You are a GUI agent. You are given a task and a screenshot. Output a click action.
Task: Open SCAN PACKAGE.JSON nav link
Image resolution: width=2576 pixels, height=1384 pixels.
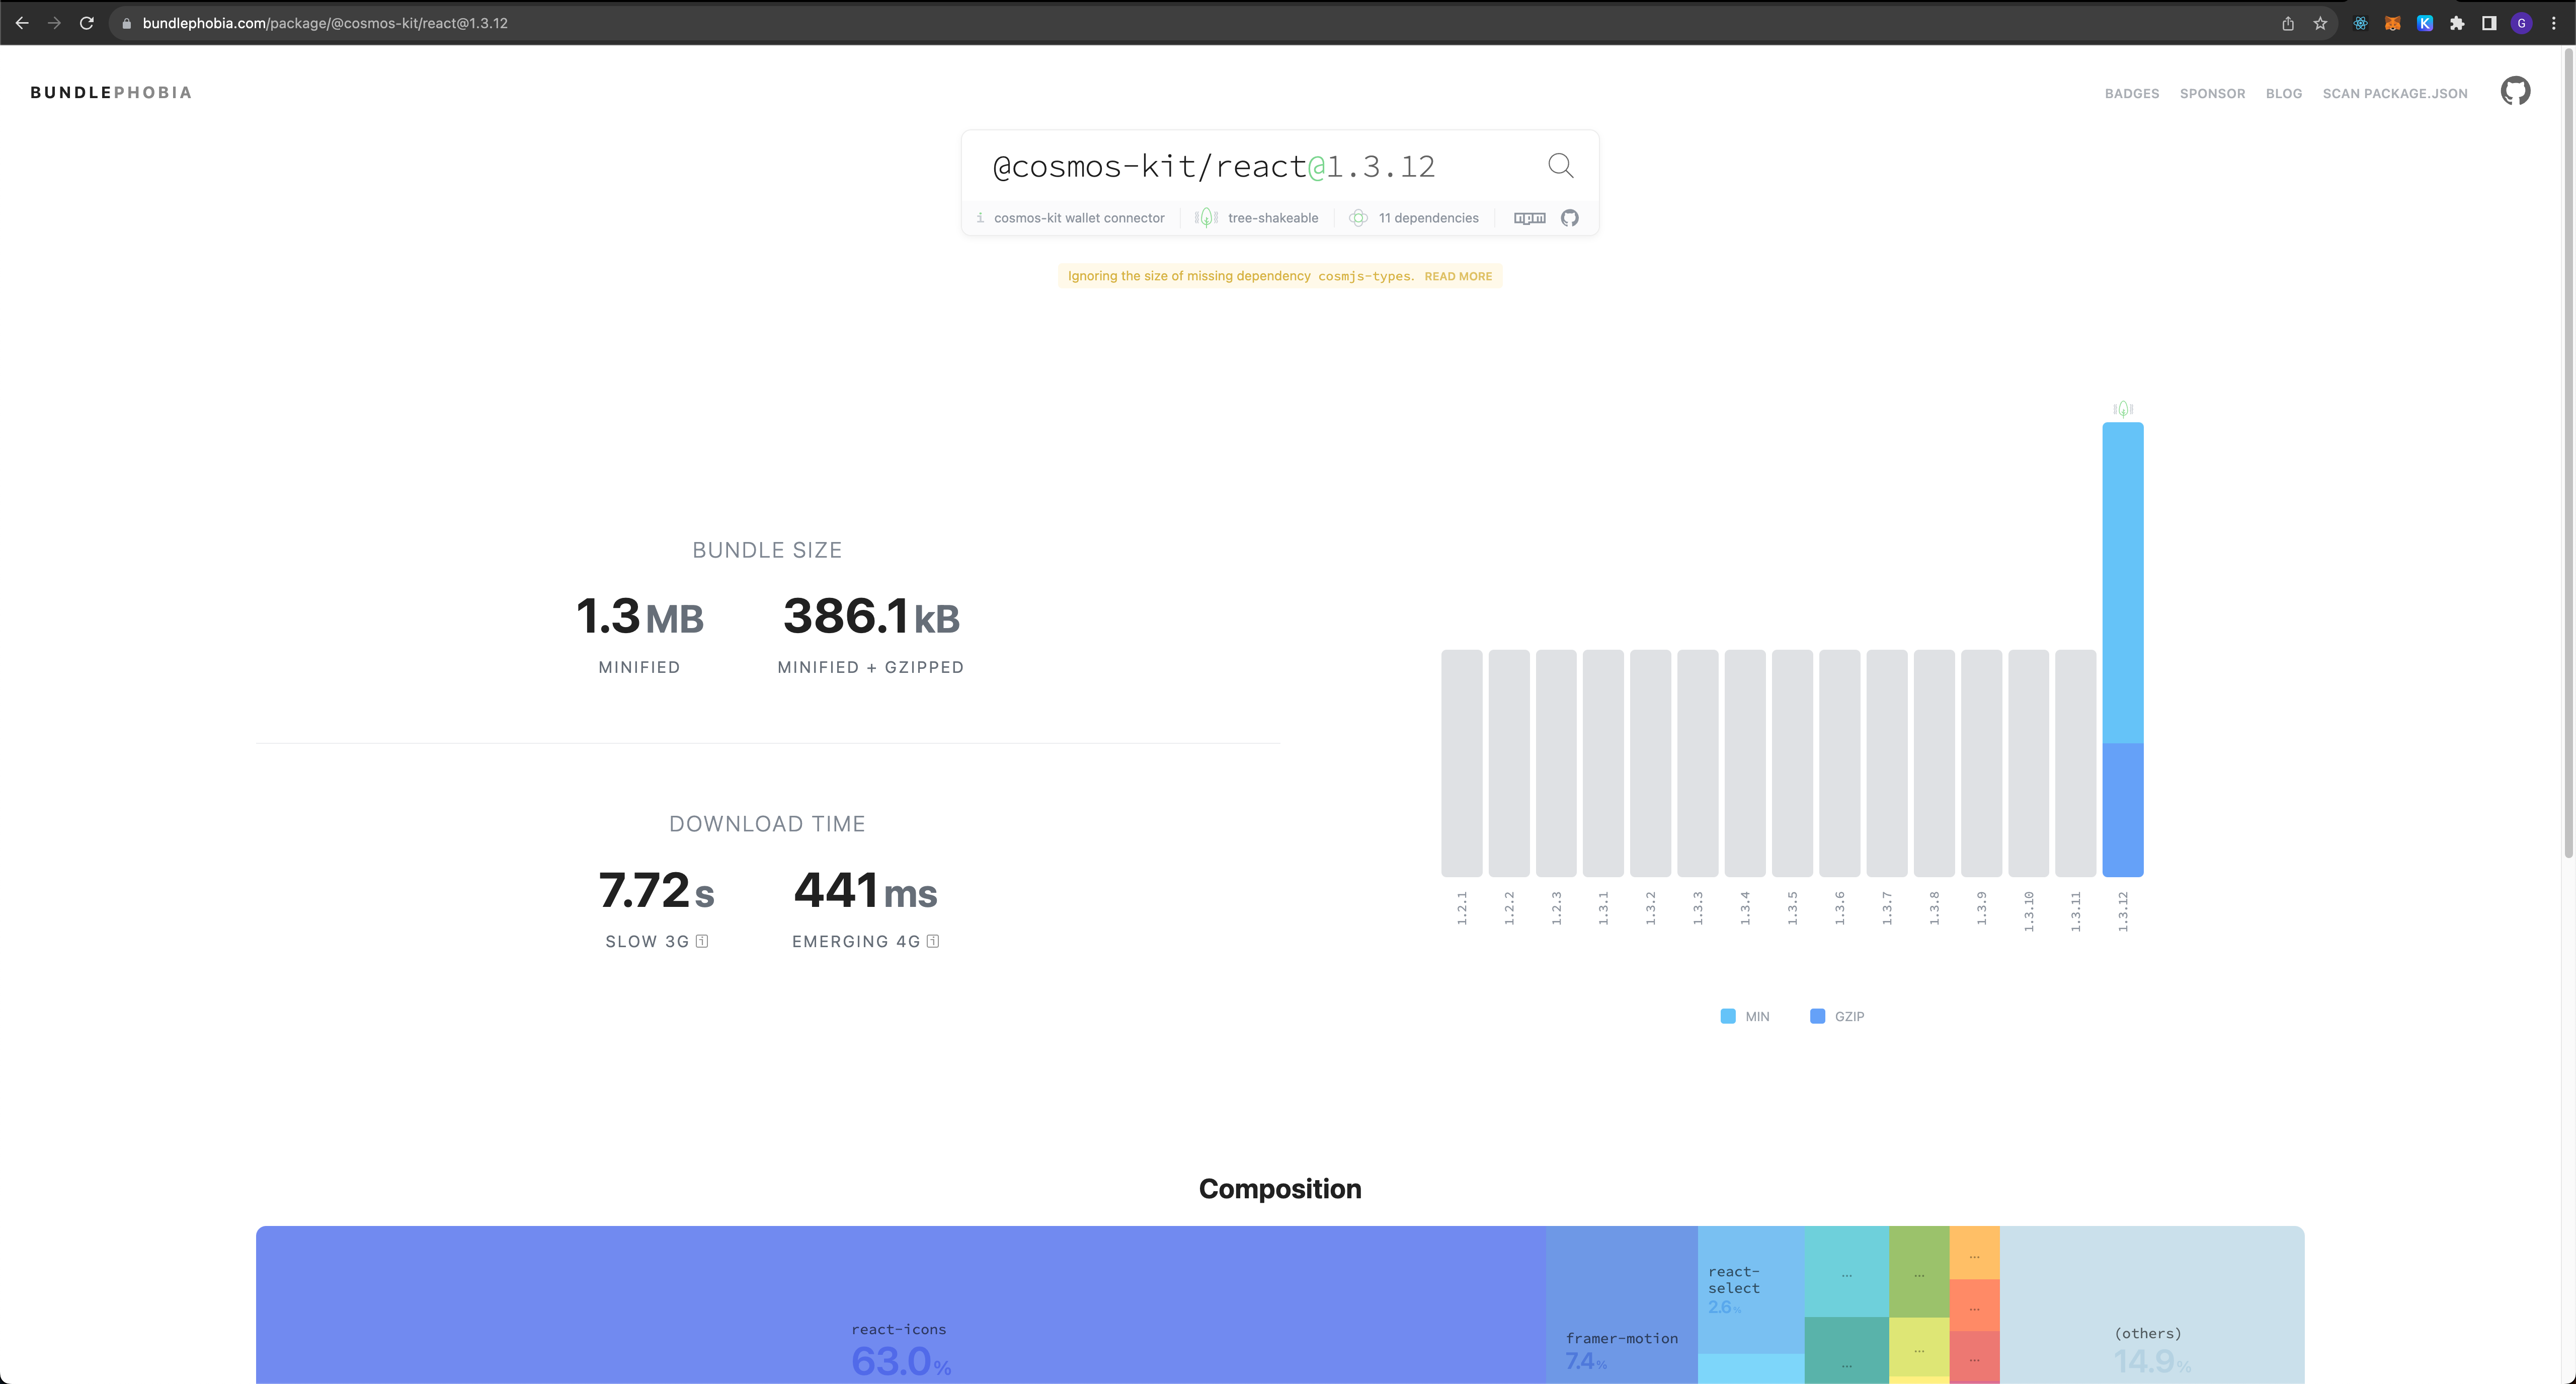tap(2394, 93)
